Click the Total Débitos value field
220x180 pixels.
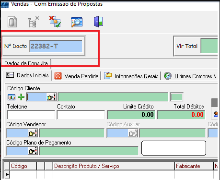181,115
